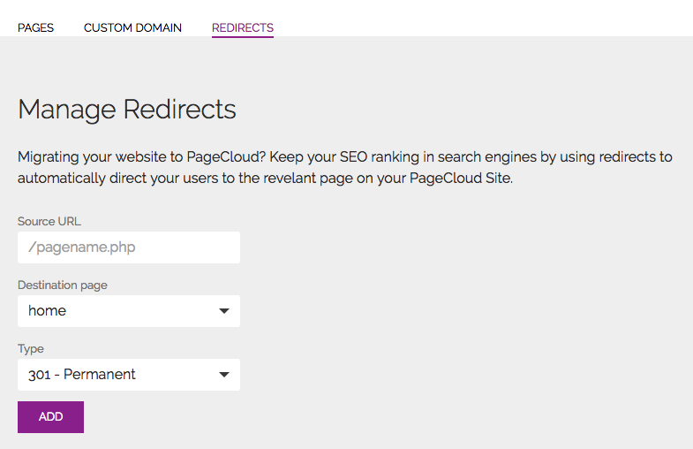
Task: Click the Type dropdown arrow icon
Action: tap(224, 375)
